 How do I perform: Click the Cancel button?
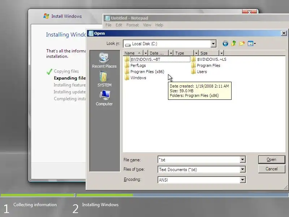[272, 169]
